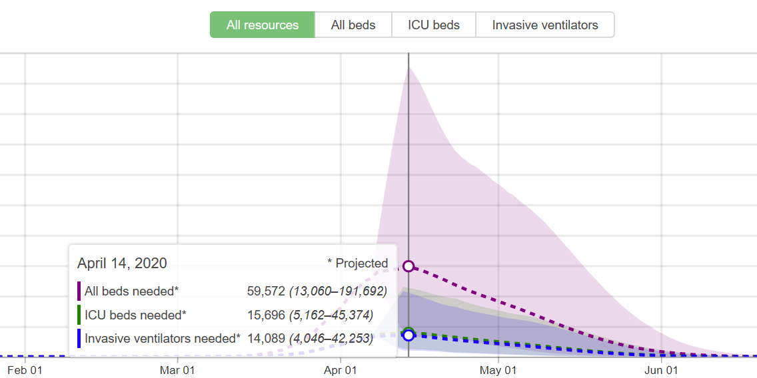Click the purple circle marker on the All beds line
Viewport: 757px width, 378px height.
pos(409,266)
